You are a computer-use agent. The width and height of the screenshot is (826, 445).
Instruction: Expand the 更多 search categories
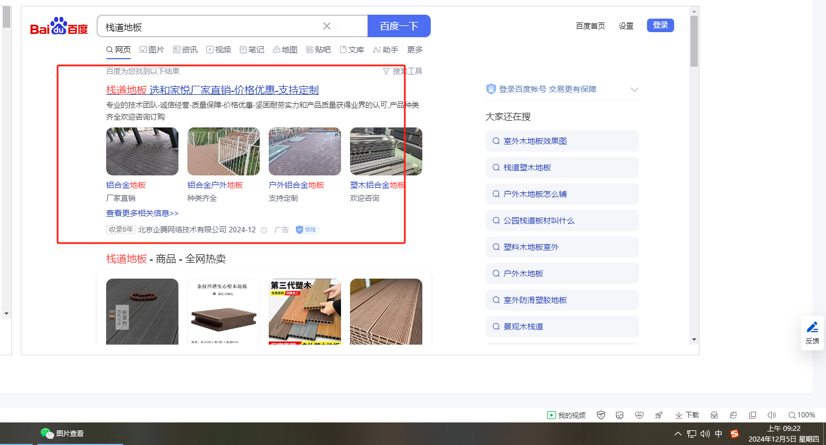pyautogui.click(x=415, y=50)
